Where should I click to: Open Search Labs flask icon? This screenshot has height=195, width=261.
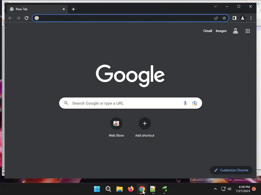click(235, 31)
